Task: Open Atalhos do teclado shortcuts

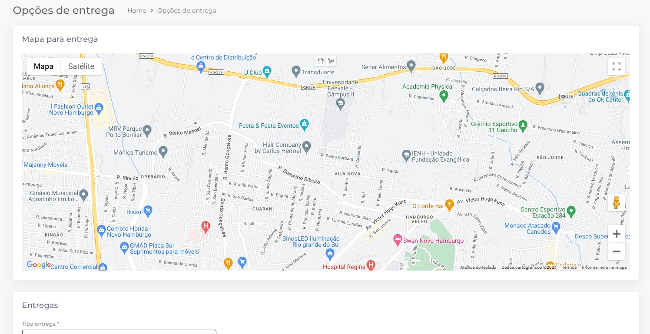Action: [478, 268]
